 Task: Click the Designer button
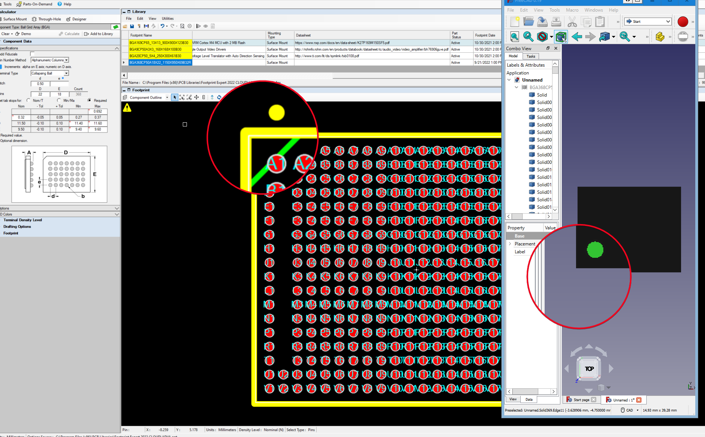pyautogui.click(x=76, y=19)
